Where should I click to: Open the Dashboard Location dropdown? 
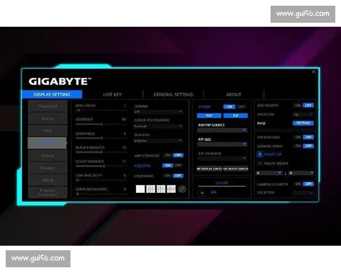pos(303,114)
